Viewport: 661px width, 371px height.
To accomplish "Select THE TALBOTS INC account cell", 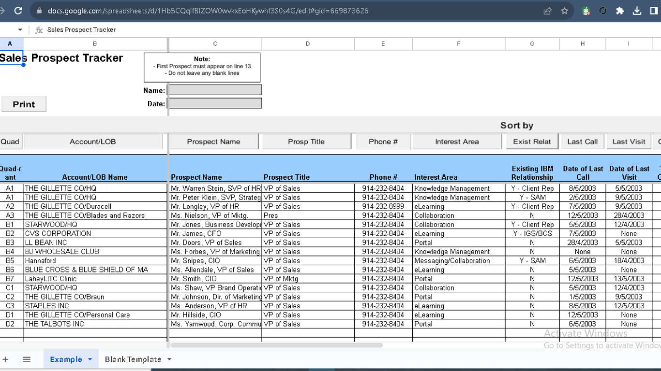I will [95, 324].
